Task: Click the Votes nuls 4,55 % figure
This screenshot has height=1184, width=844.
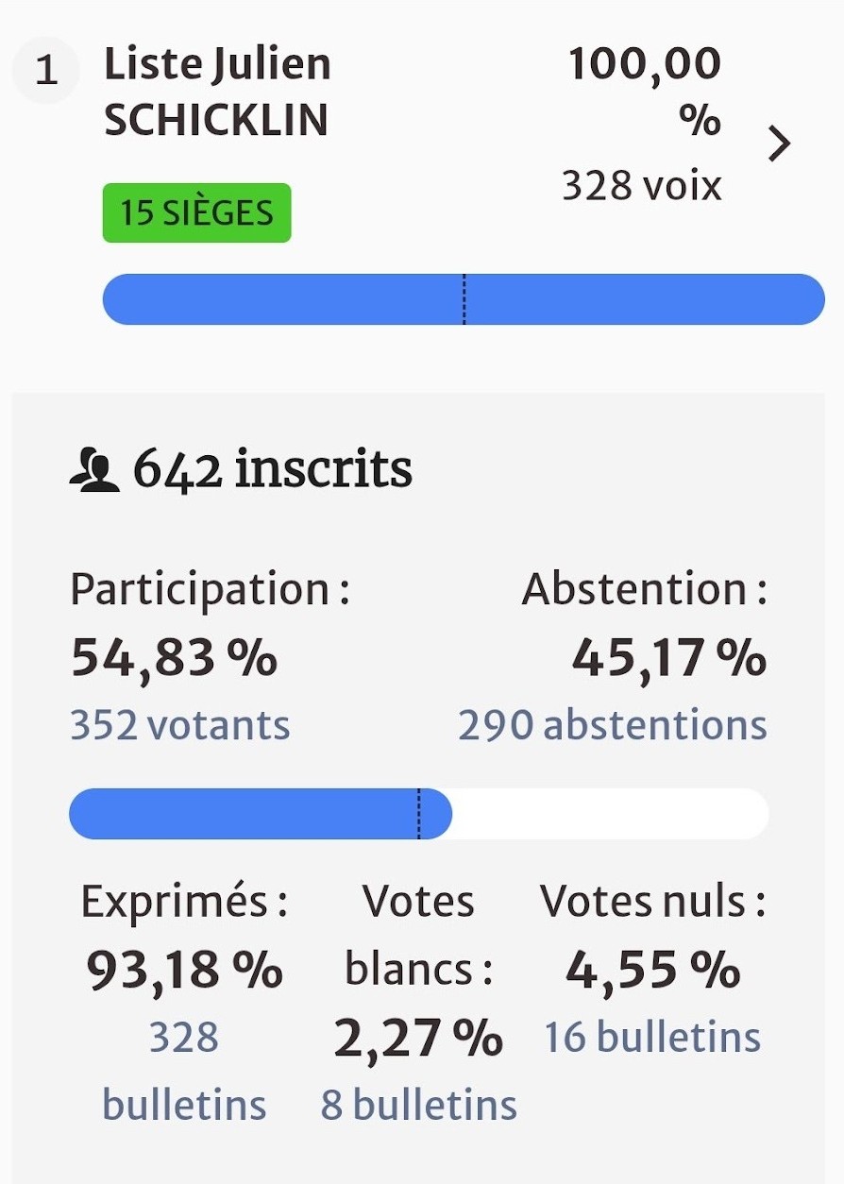Action: pyautogui.click(x=652, y=970)
